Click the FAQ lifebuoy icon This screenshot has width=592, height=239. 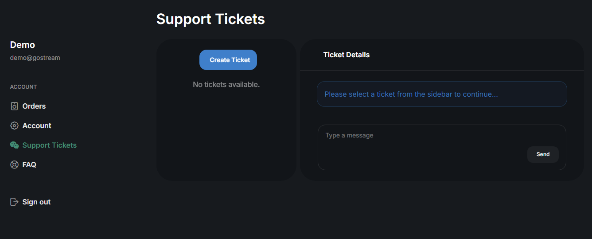(14, 165)
